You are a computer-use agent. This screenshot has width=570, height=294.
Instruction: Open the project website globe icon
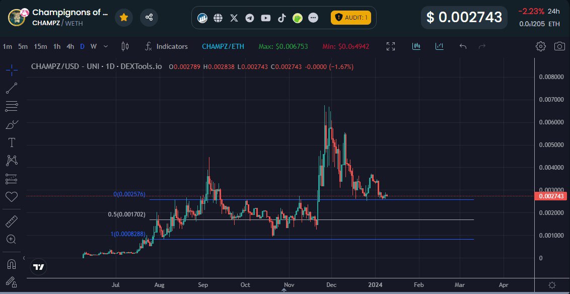tap(218, 18)
